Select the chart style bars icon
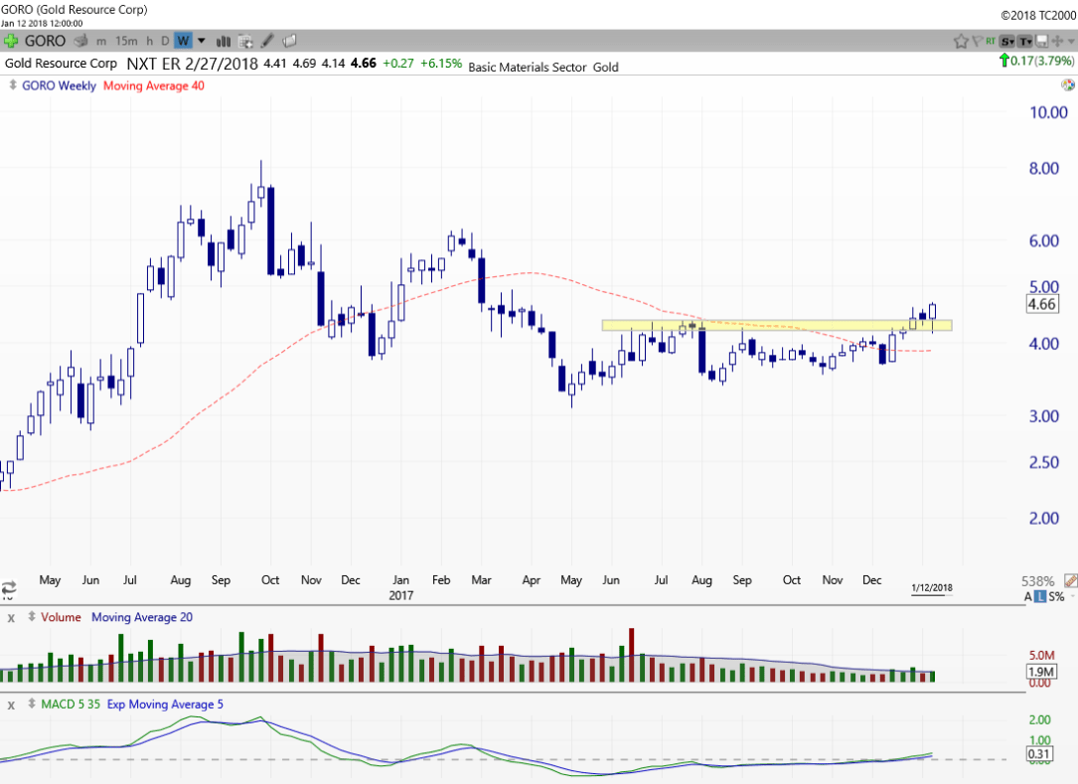 224,41
